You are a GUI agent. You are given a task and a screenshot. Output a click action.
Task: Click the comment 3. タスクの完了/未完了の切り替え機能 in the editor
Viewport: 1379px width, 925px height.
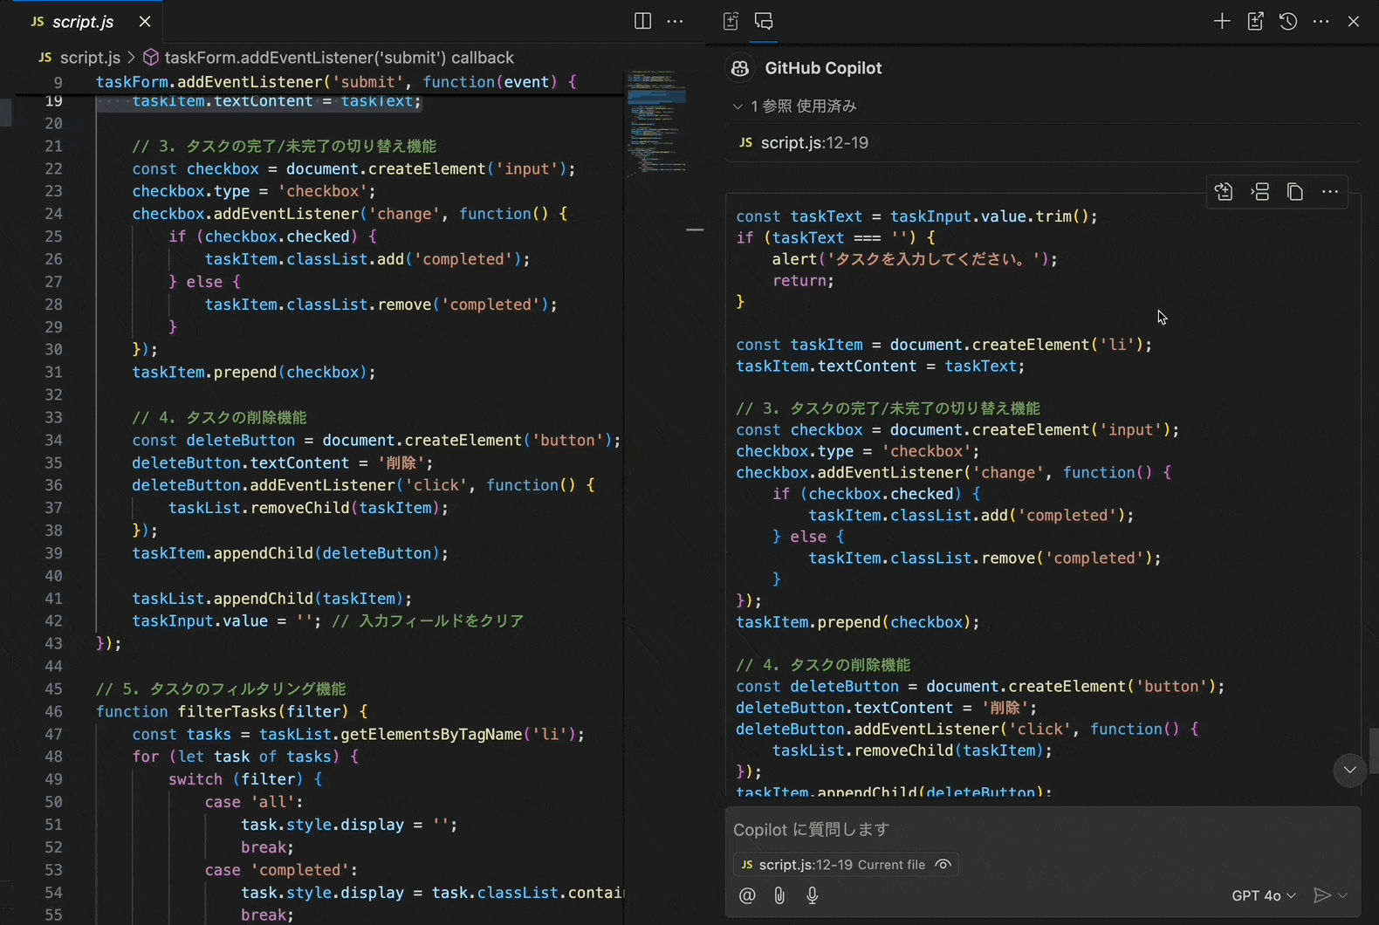tap(285, 146)
